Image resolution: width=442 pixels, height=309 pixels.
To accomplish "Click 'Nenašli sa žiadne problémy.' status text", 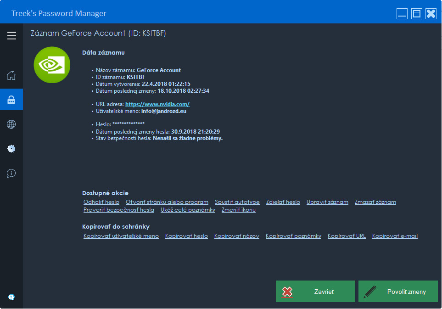I will 188,138.
